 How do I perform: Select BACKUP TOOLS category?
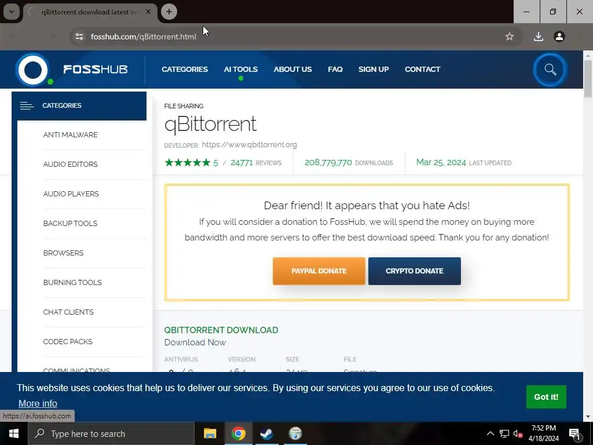pyautogui.click(x=70, y=223)
